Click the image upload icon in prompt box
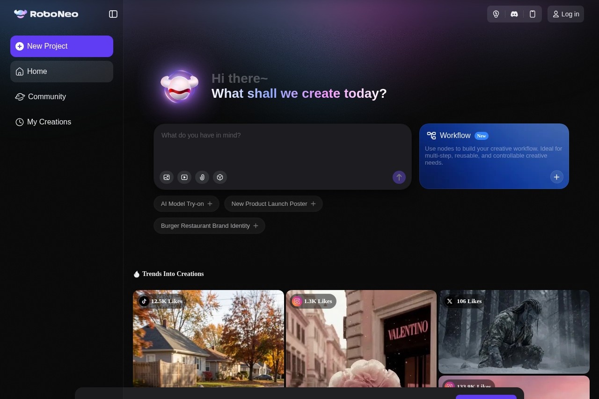Image resolution: width=599 pixels, height=399 pixels. coord(167,177)
